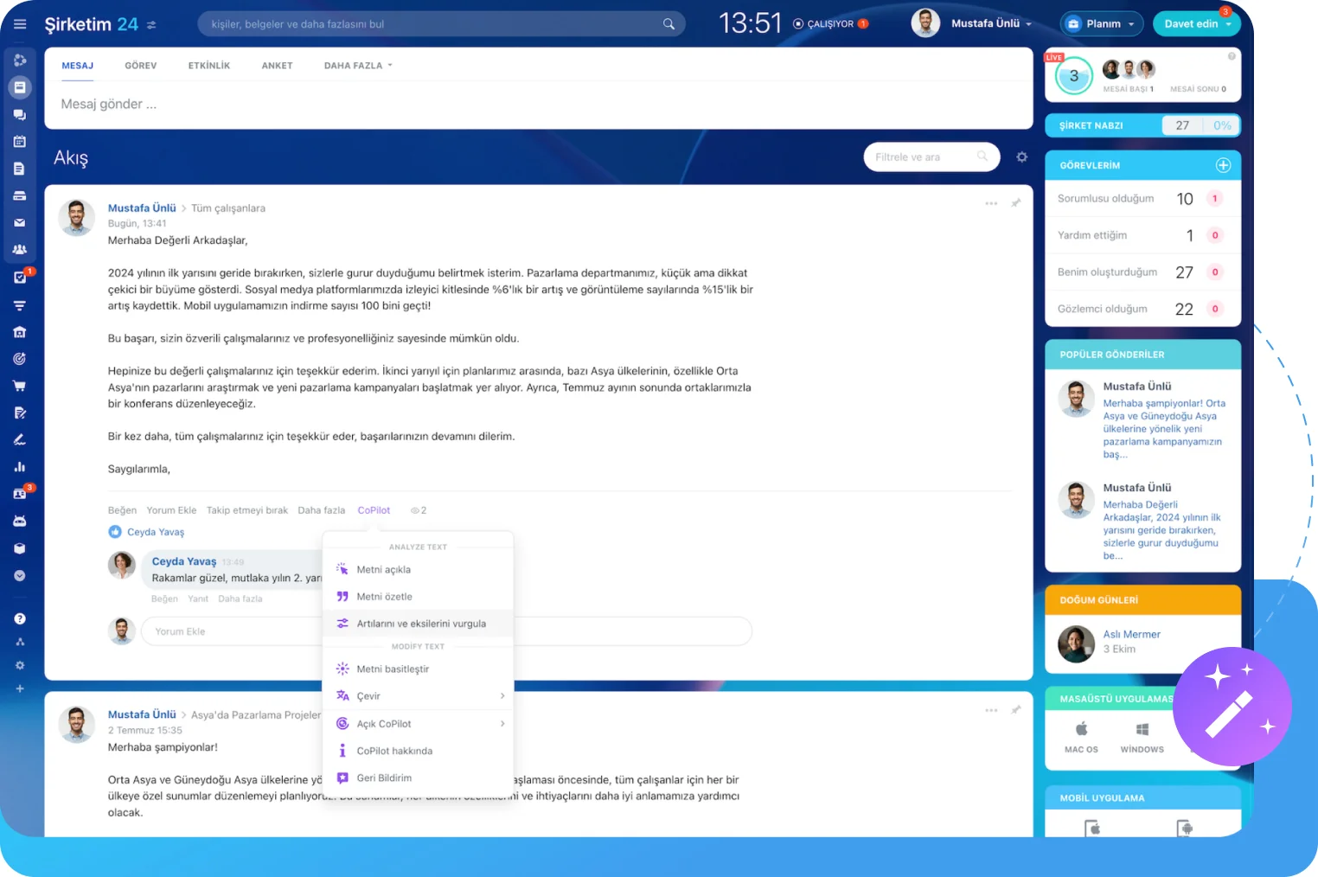Image resolution: width=1318 pixels, height=877 pixels.
Task: Open the CoPilot link under the post
Action: point(374,510)
